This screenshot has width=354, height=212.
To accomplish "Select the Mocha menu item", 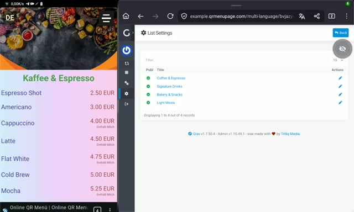I will click(x=11, y=191).
